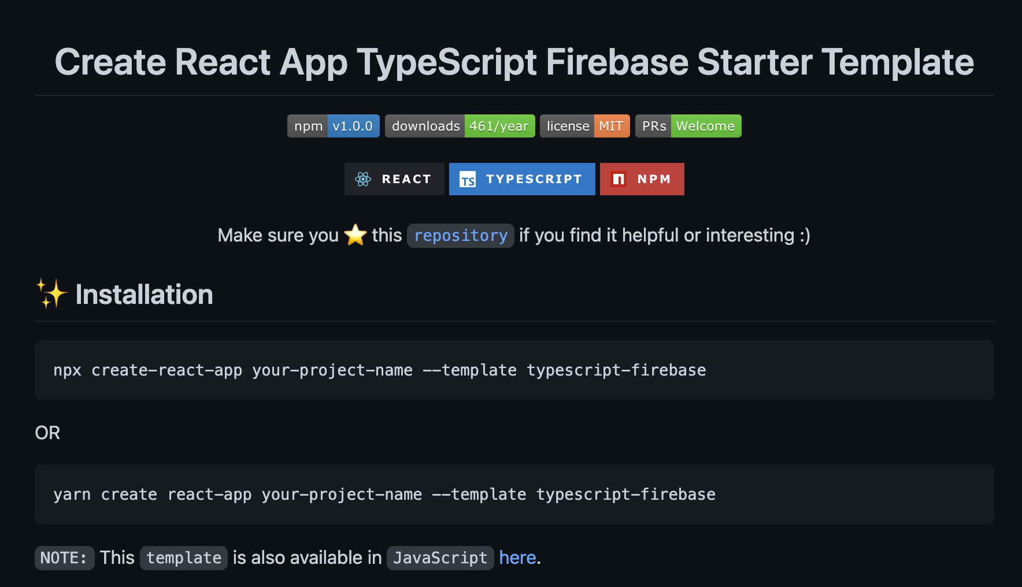Click the TYPESCRIPT badge label
Image resolution: width=1022 pixels, height=587 pixels.
coord(534,179)
